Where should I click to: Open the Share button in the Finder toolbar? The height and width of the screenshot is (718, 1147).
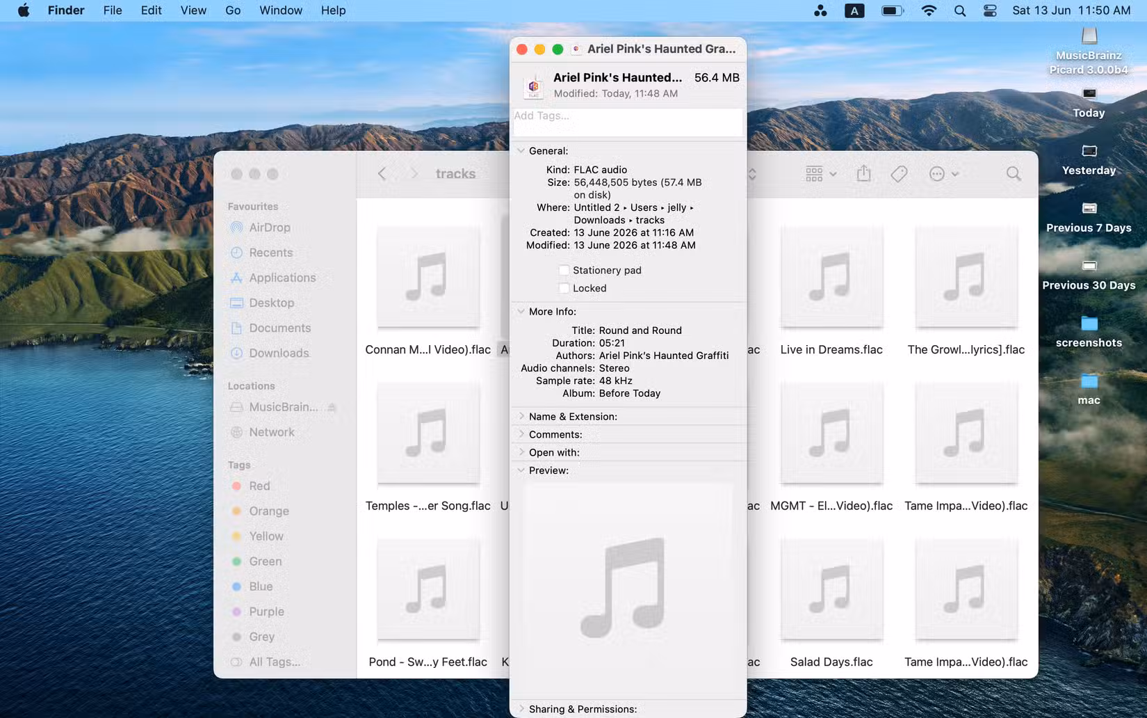(x=863, y=173)
